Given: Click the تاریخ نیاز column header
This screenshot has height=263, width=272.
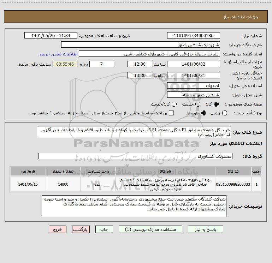Looking at the screenshot, I should pyautogui.click(x=28, y=171).
